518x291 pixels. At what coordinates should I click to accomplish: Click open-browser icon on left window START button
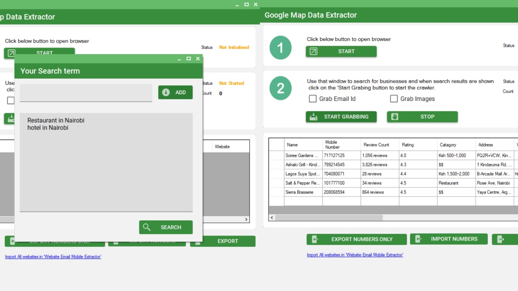(11, 53)
